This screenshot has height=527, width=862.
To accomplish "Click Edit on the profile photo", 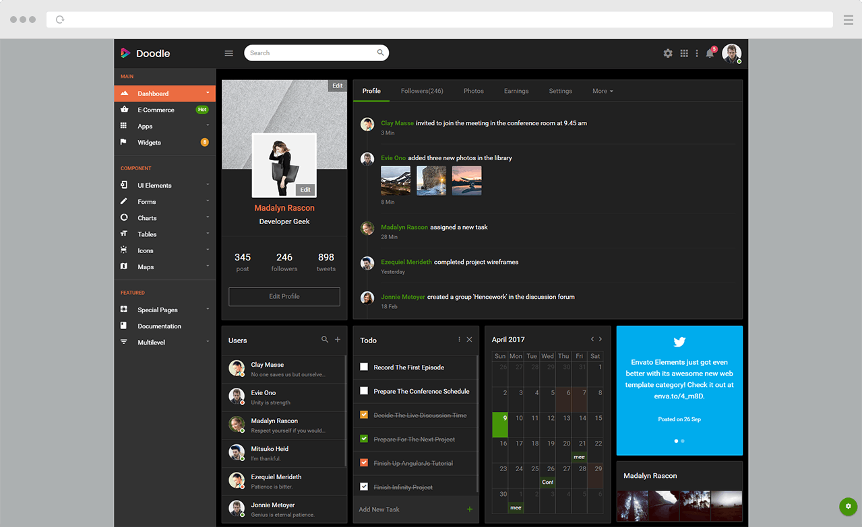I will [305, 190].
